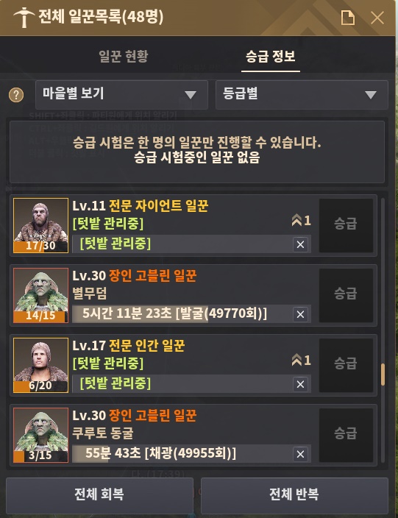Click 승급 for the Lv.11 giant worker
398x518 pixels.
pyautogui.click(x=346, y=225)
